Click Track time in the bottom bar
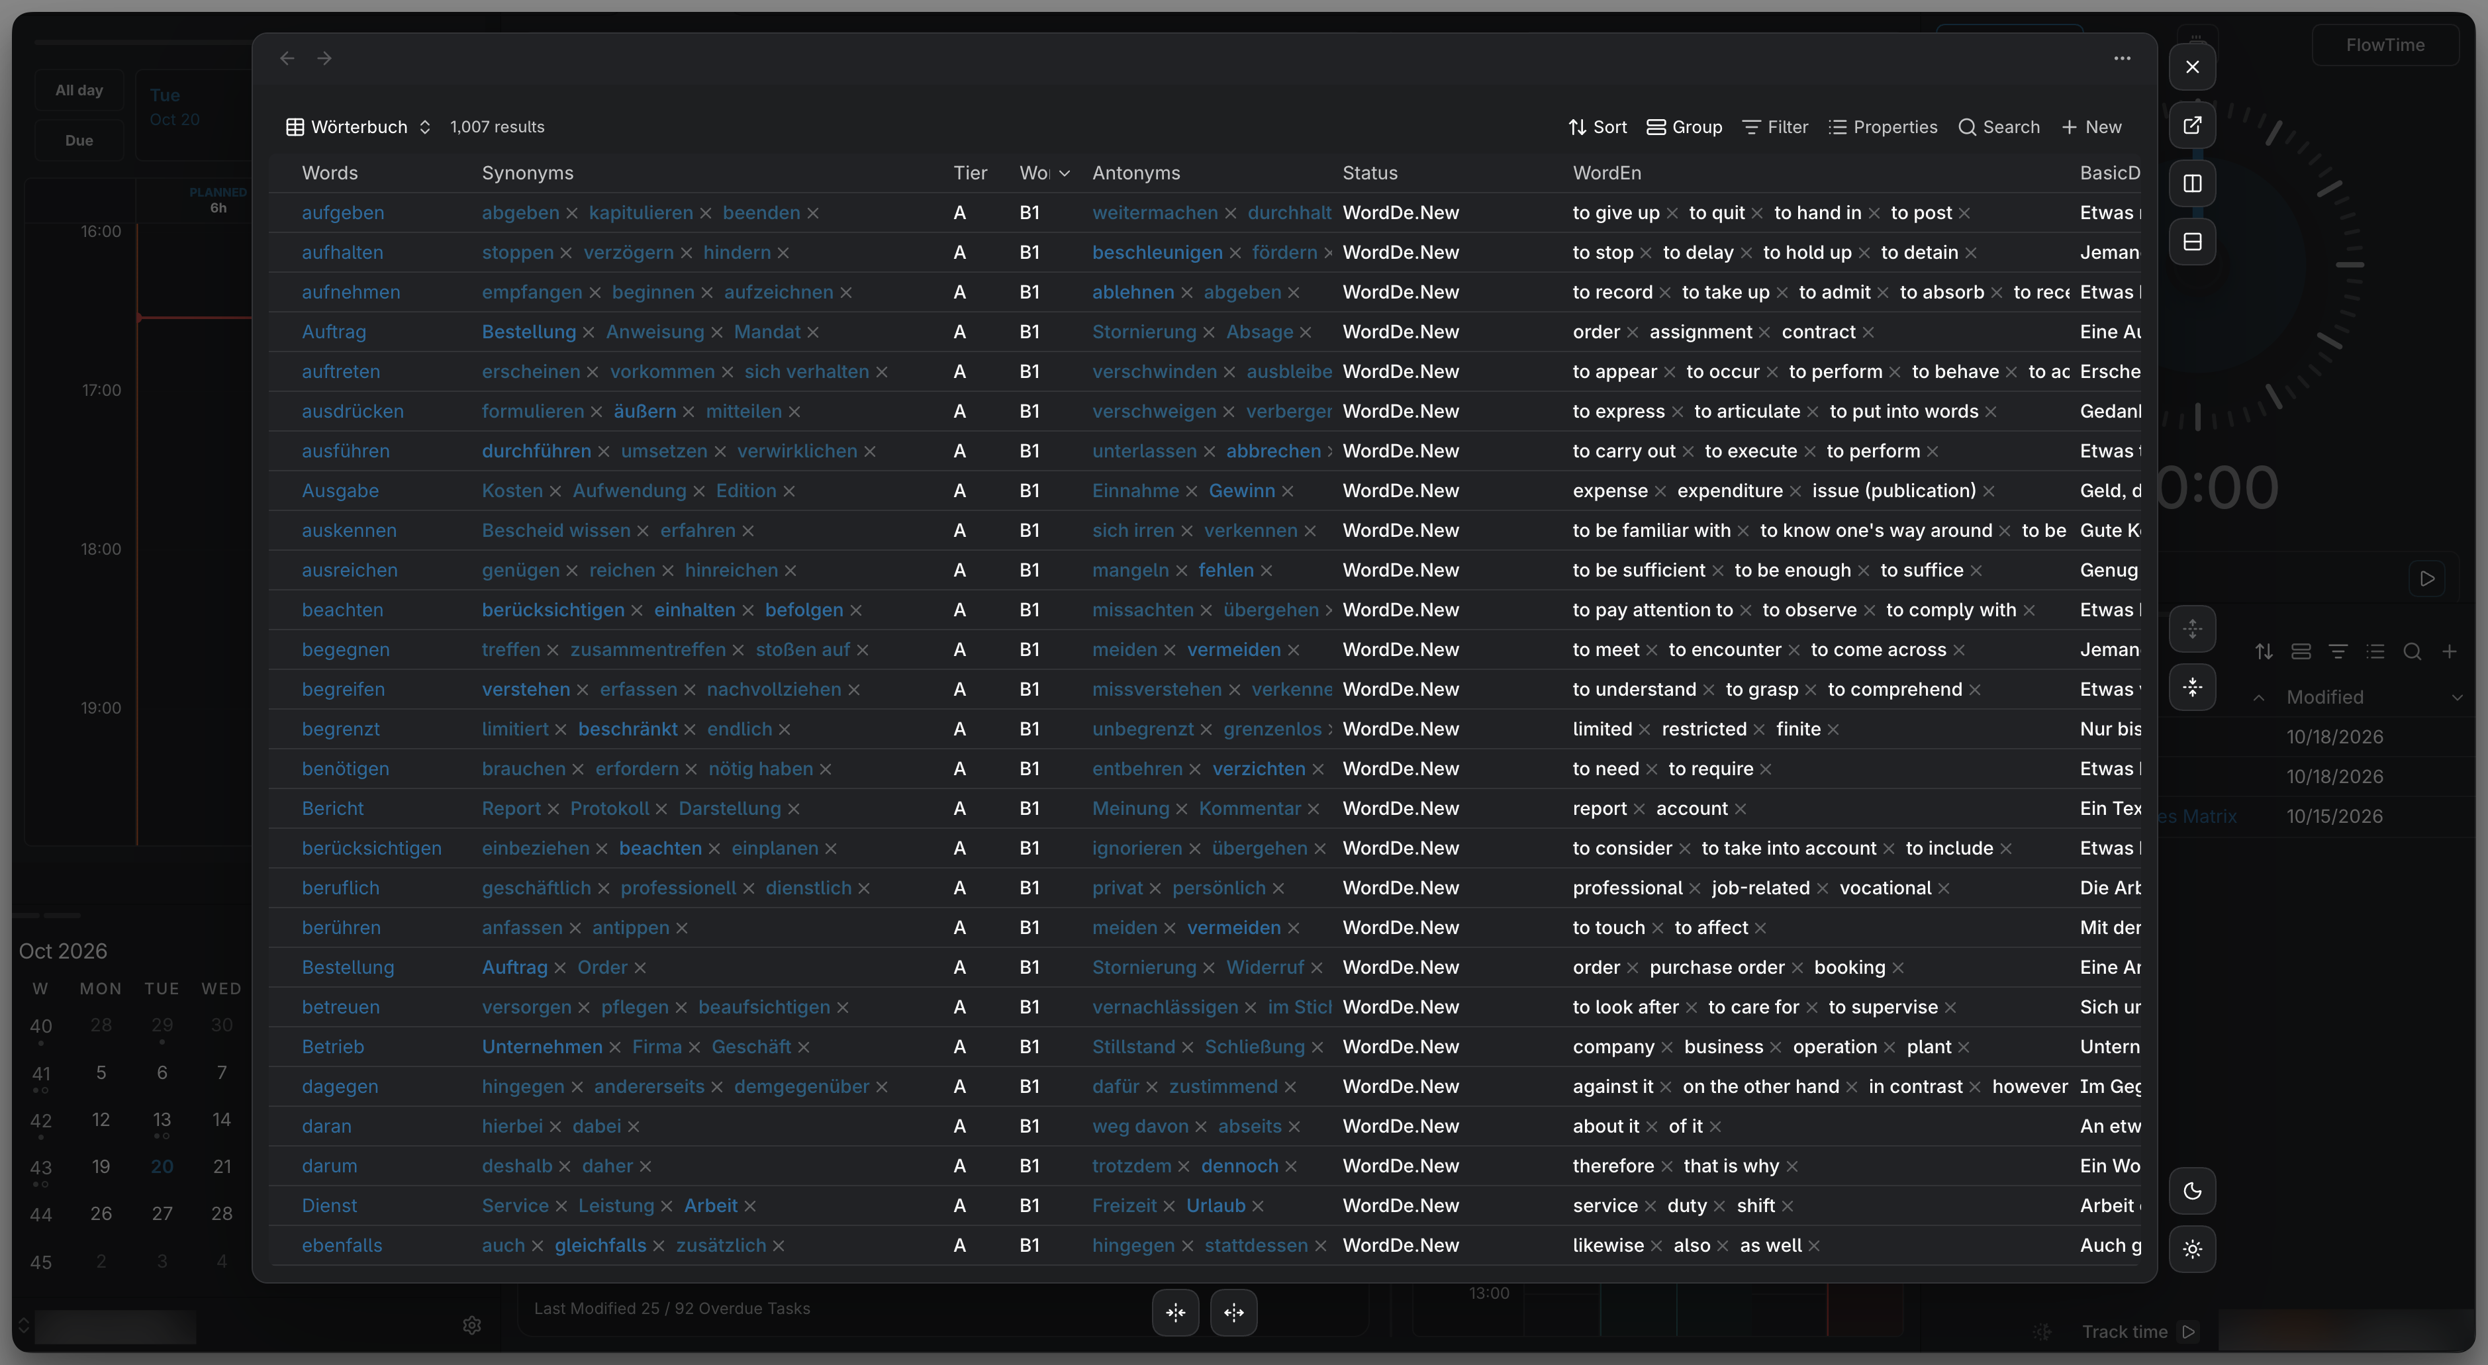This screenshot has width=2488, height=1365. tap(2138, 1331)
